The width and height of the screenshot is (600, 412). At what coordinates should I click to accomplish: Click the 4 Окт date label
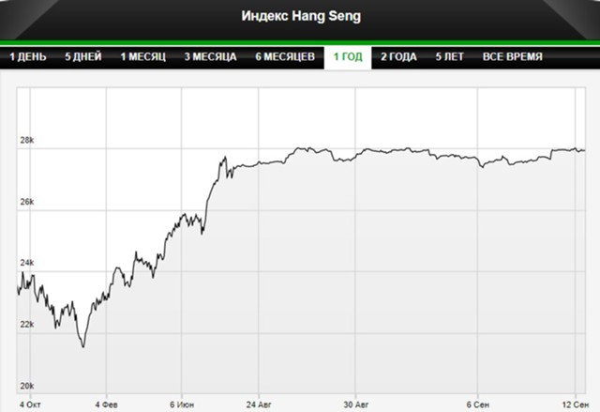coord(30,404)
